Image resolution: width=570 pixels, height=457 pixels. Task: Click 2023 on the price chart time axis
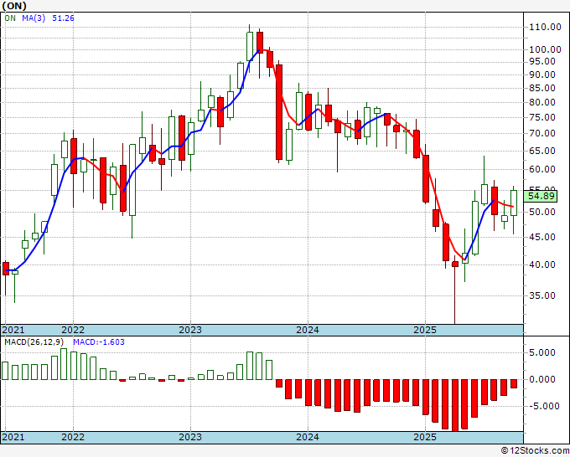click(x=190, y=330)
